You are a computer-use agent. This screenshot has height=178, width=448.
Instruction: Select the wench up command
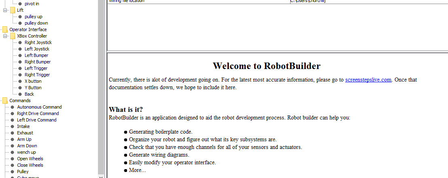27,152
